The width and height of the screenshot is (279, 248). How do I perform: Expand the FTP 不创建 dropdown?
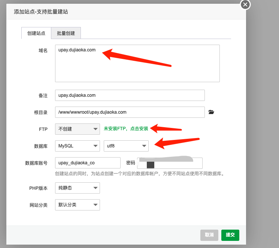(x=78, y=129)
